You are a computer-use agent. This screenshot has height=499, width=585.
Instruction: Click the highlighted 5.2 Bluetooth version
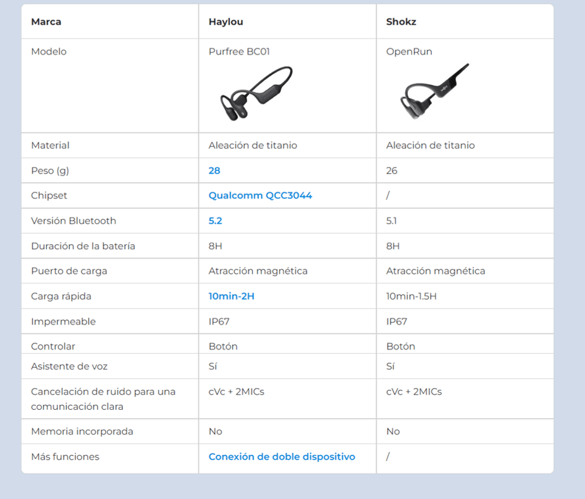(215, 221)
